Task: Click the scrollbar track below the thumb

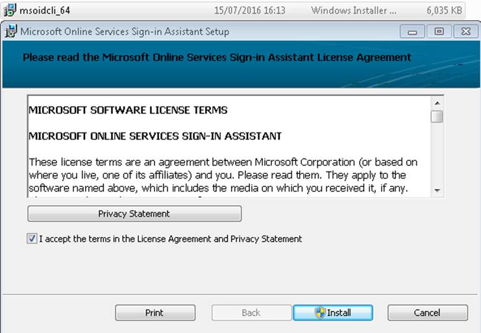Action: point(437,153)
